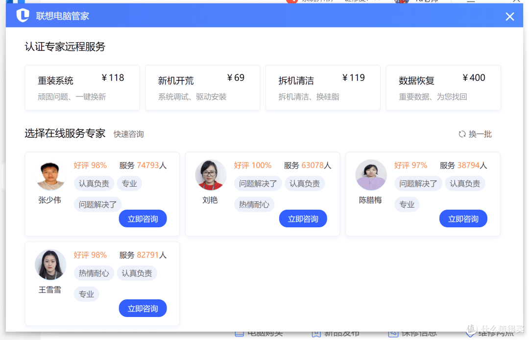Screen dimensions: 529x340
Task: Click the 问题解决了 tag on 陈腊梅's card
Action: pos(418,184)
